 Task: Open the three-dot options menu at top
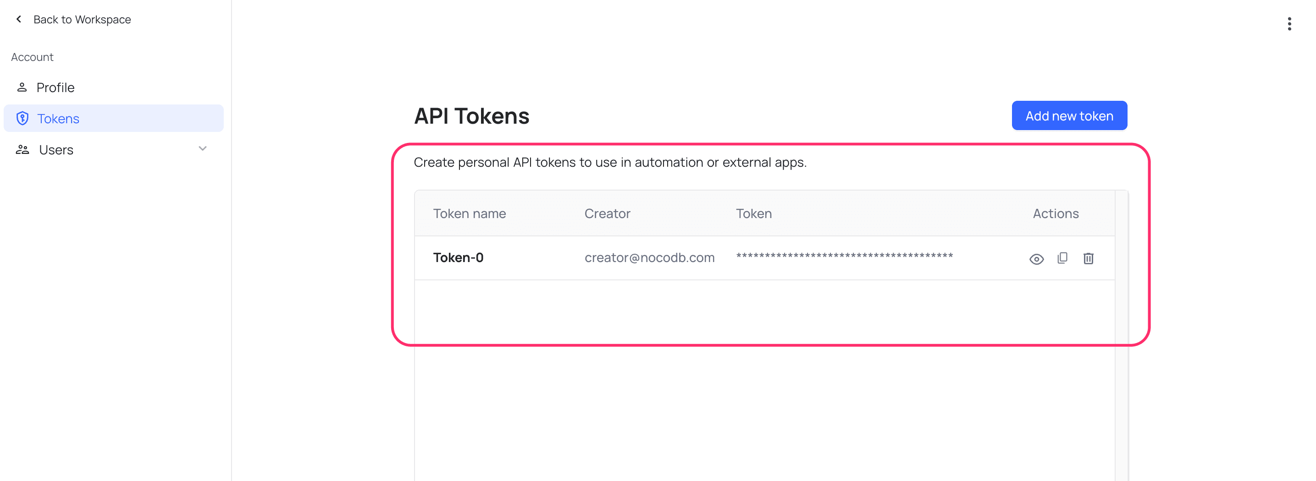[1289, 23]
